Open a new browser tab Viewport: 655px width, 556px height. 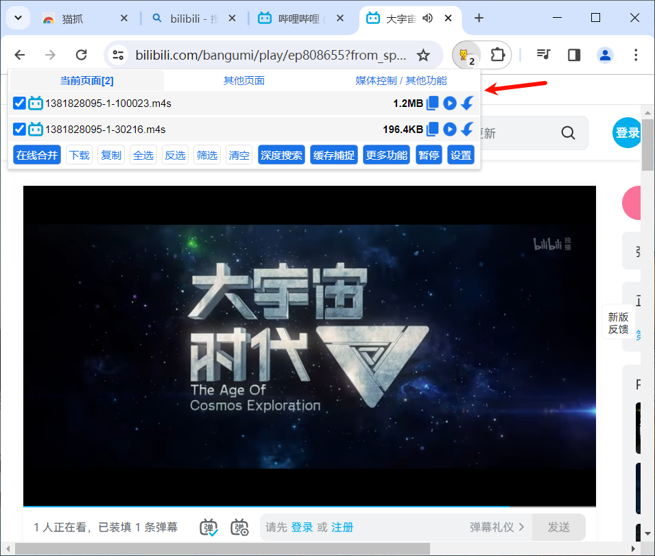[479, 18]
